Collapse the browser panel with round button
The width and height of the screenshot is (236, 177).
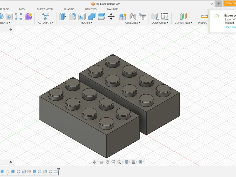(x=11, y=29)
